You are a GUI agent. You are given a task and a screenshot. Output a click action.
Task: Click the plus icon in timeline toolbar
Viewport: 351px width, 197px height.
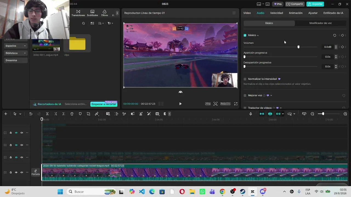[x=5, y=114]
